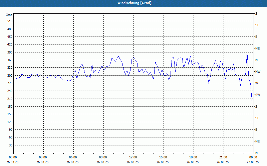Image resolution: width=267 pixels, height=166 pixels.
Task: Select the 26.03.25 date under 21:00
Action: click(223, 162)
